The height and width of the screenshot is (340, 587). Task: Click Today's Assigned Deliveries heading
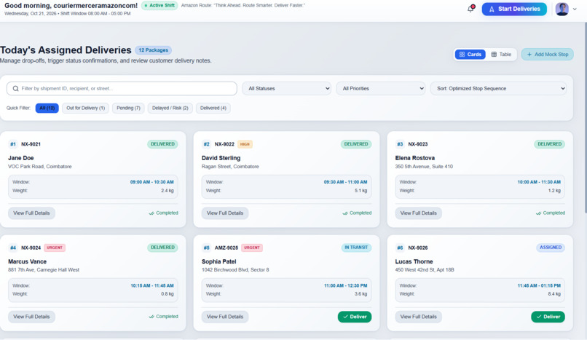click(66, 50)
